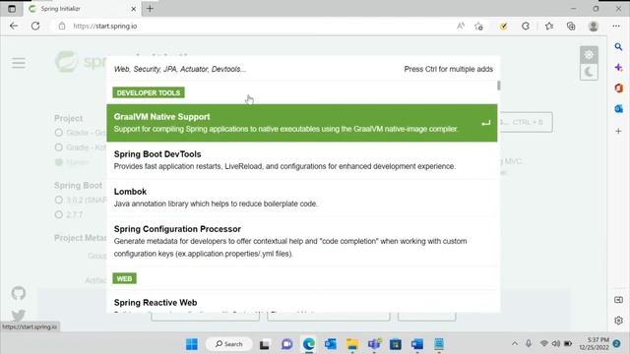Open the tab actions menu icon
Screen dimensions: 630x354
tap(12, 9)
